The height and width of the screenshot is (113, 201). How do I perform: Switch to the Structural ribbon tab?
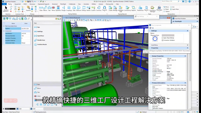click(55, 4)
